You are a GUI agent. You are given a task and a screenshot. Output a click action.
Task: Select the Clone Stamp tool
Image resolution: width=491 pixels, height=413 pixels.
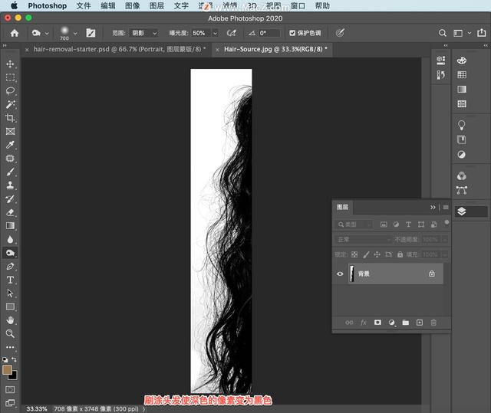(x=10, y=185)
